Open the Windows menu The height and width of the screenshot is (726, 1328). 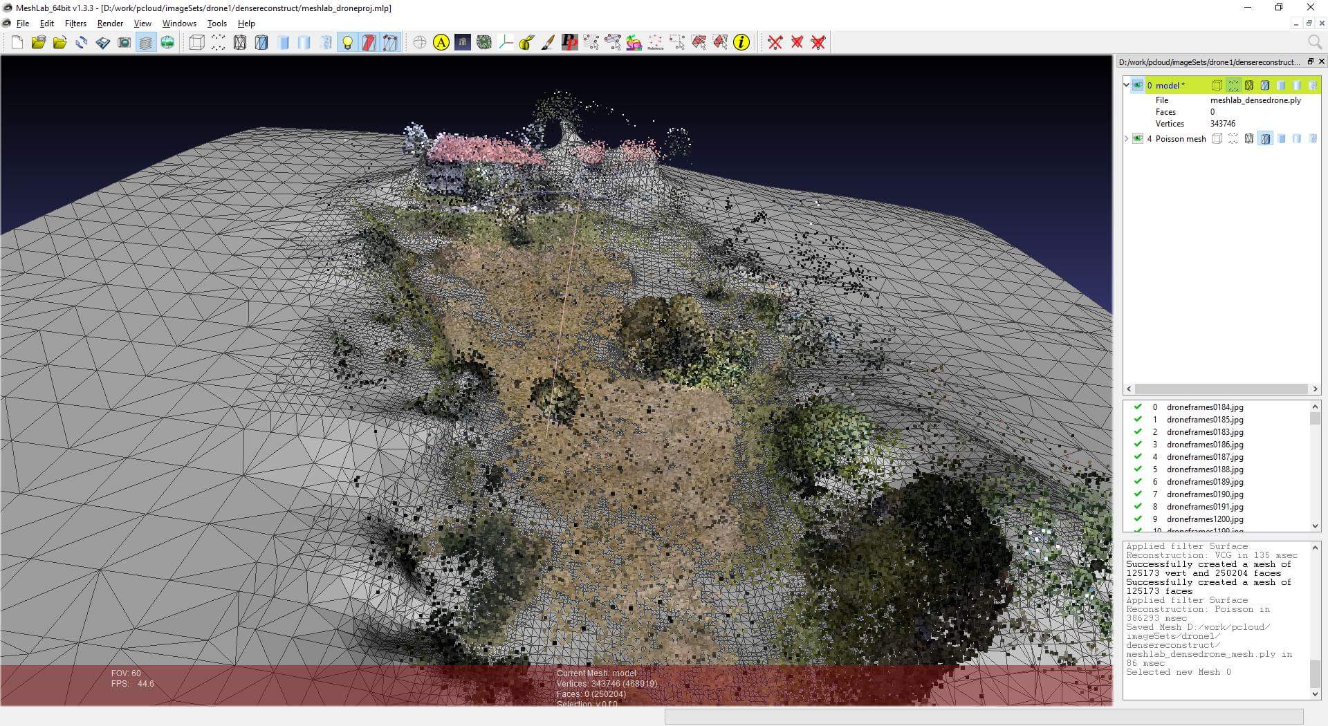(x=179, y=24)
